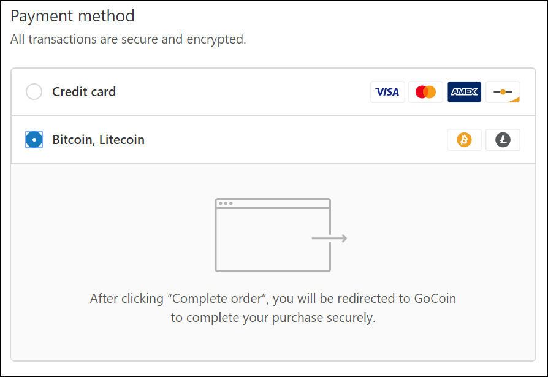Click the generic card icon after AMEX
The width and height of the screenshot is (548, 377).
click(503, 92)
